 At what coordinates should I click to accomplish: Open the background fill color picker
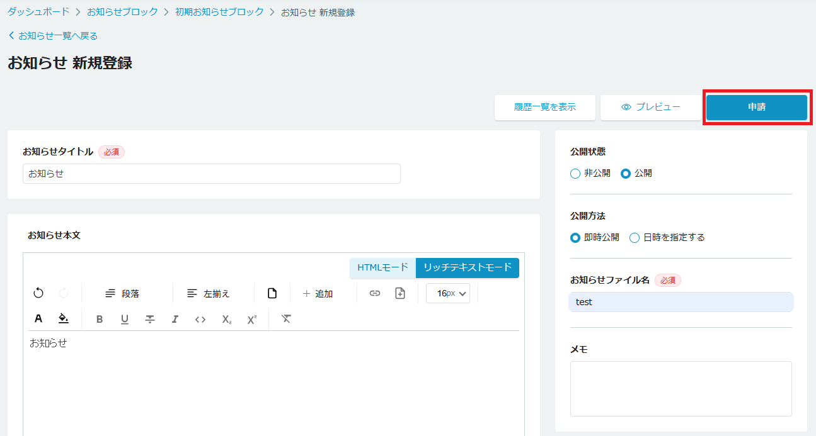pyautogui.click(x=64, y=319)
